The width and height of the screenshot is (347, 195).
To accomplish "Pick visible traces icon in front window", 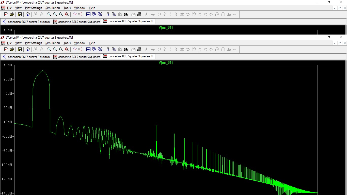I will click(75, 50).
